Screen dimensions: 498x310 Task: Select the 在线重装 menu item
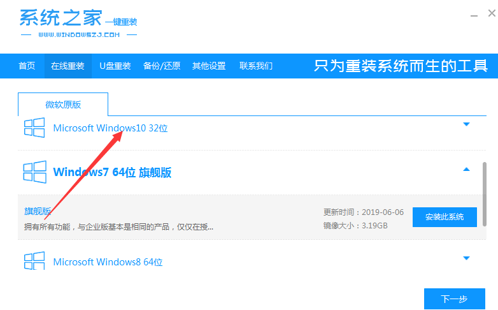68,66
